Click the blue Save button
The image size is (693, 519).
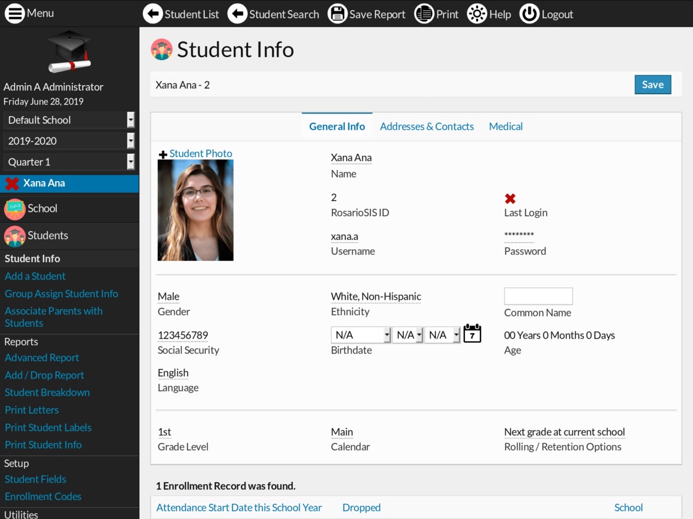pos(652,84)
